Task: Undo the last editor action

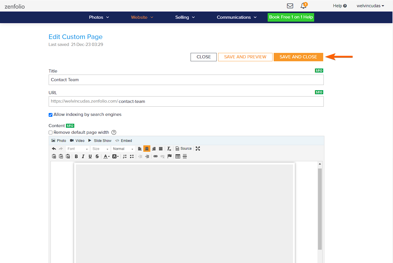Action: click(x=54, y=149)
